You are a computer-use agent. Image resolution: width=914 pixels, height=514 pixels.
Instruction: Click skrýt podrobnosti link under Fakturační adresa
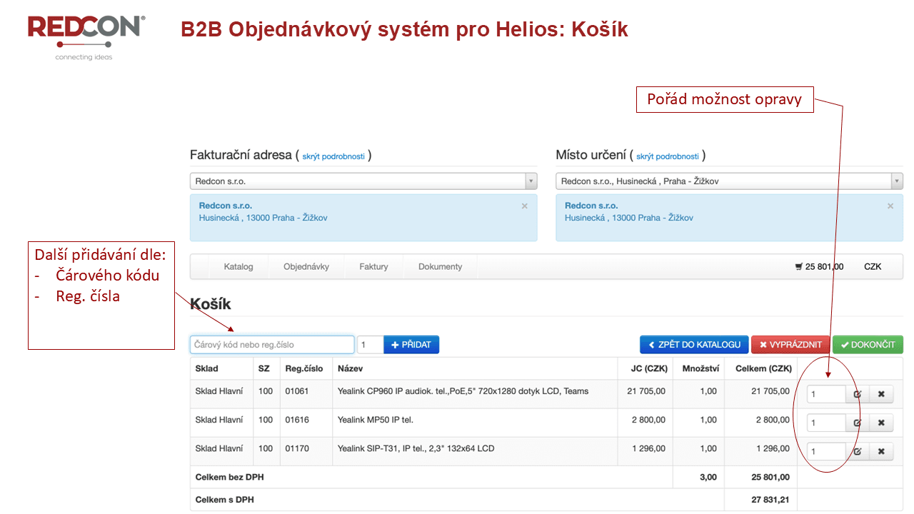333,156
